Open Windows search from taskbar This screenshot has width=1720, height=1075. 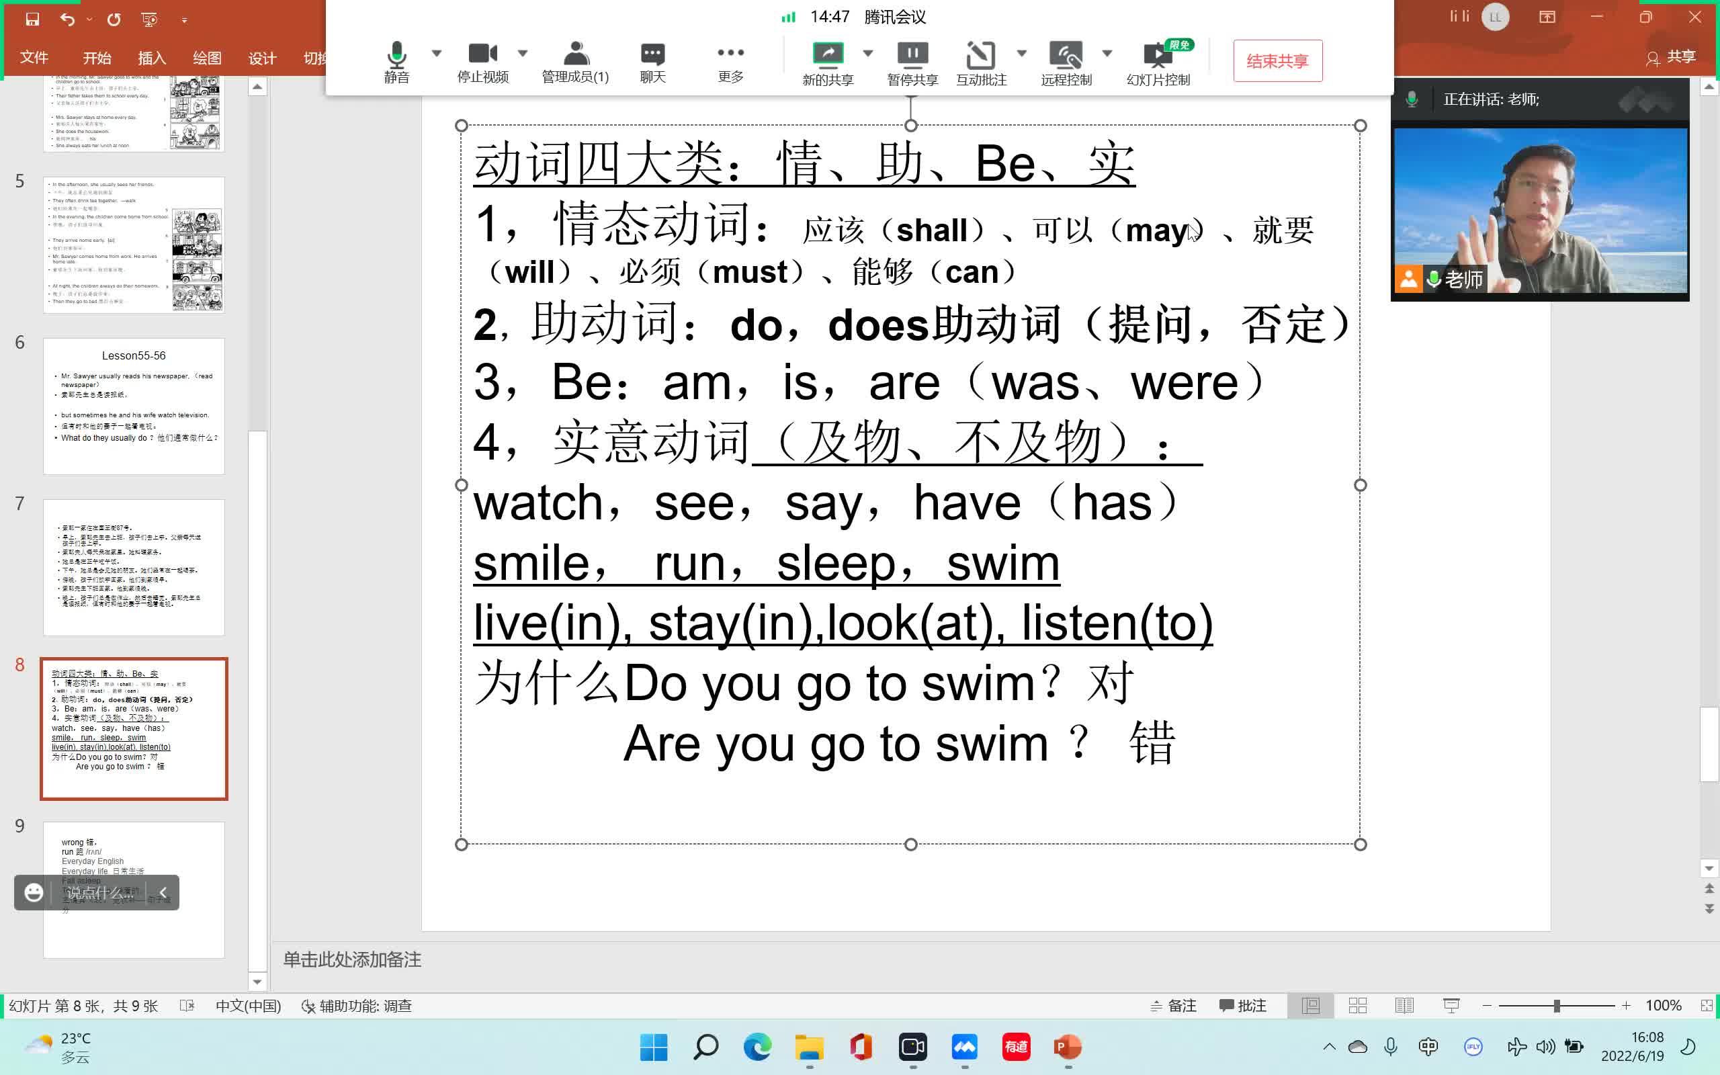point(705,1047)
